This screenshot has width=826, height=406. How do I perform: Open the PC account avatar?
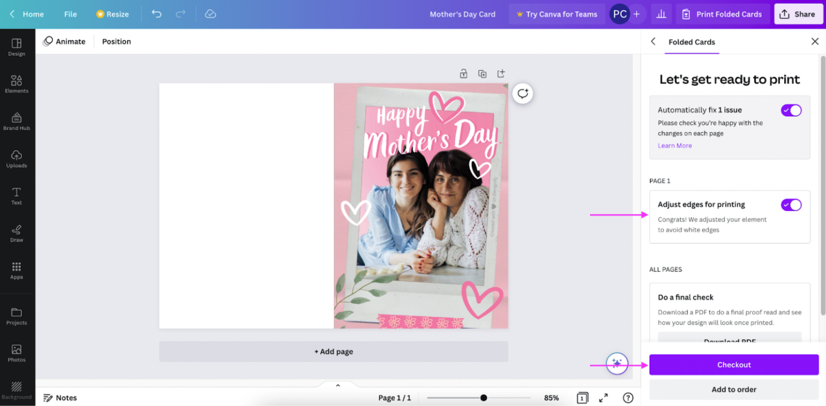point(619,14)
